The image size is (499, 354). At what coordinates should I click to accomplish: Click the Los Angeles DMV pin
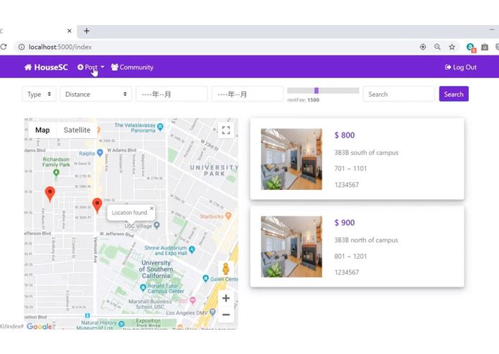pyautogui.click(x=213, y=312)
